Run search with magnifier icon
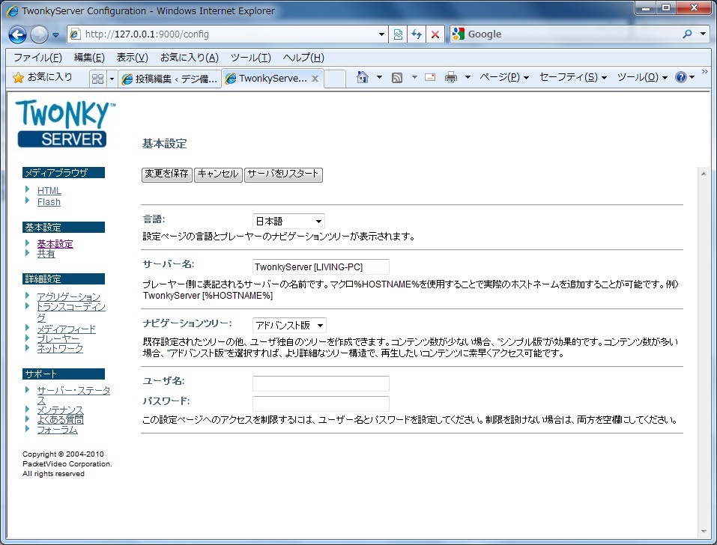 click(x=687, y=34)
